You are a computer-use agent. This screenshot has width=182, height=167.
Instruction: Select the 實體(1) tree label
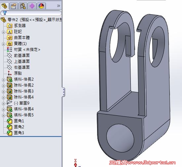pos(20,44)
